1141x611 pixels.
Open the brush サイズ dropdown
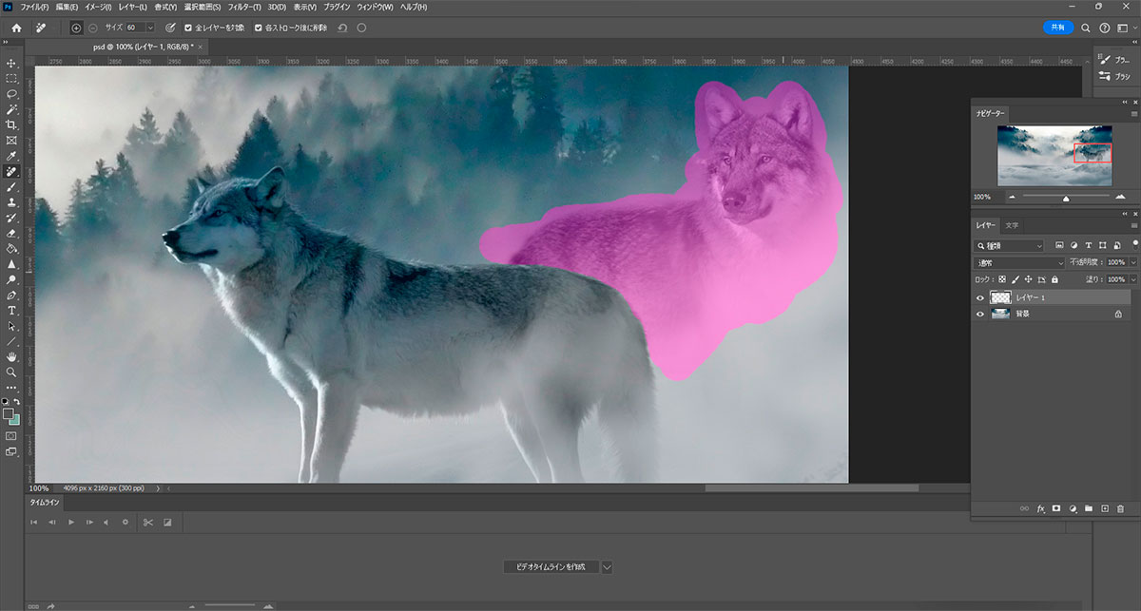coord(149,28)
